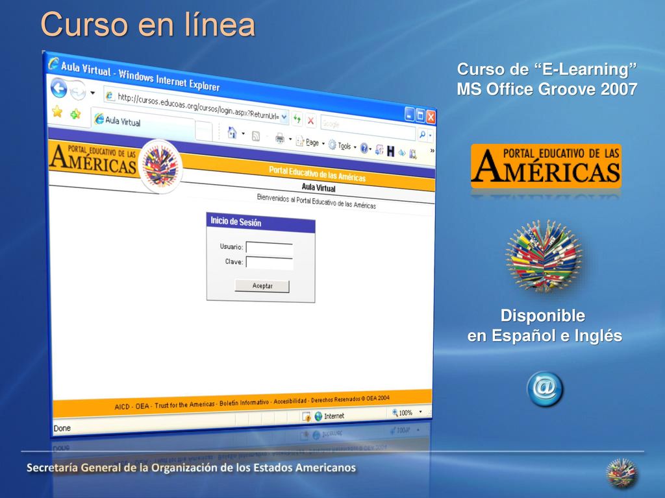Viewport: 665px width, 498px height.
Task: Click the 'MS Office Groove 2007' text
Action: click(547, 89)
